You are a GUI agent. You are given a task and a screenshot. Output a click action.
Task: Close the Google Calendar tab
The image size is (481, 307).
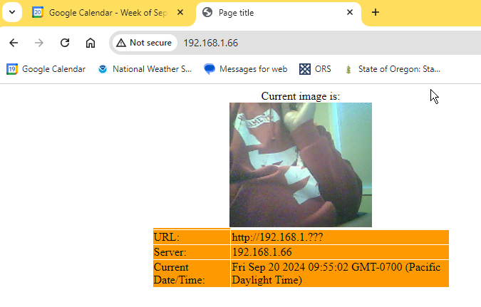pyautogui.click(x=180, y=13)
